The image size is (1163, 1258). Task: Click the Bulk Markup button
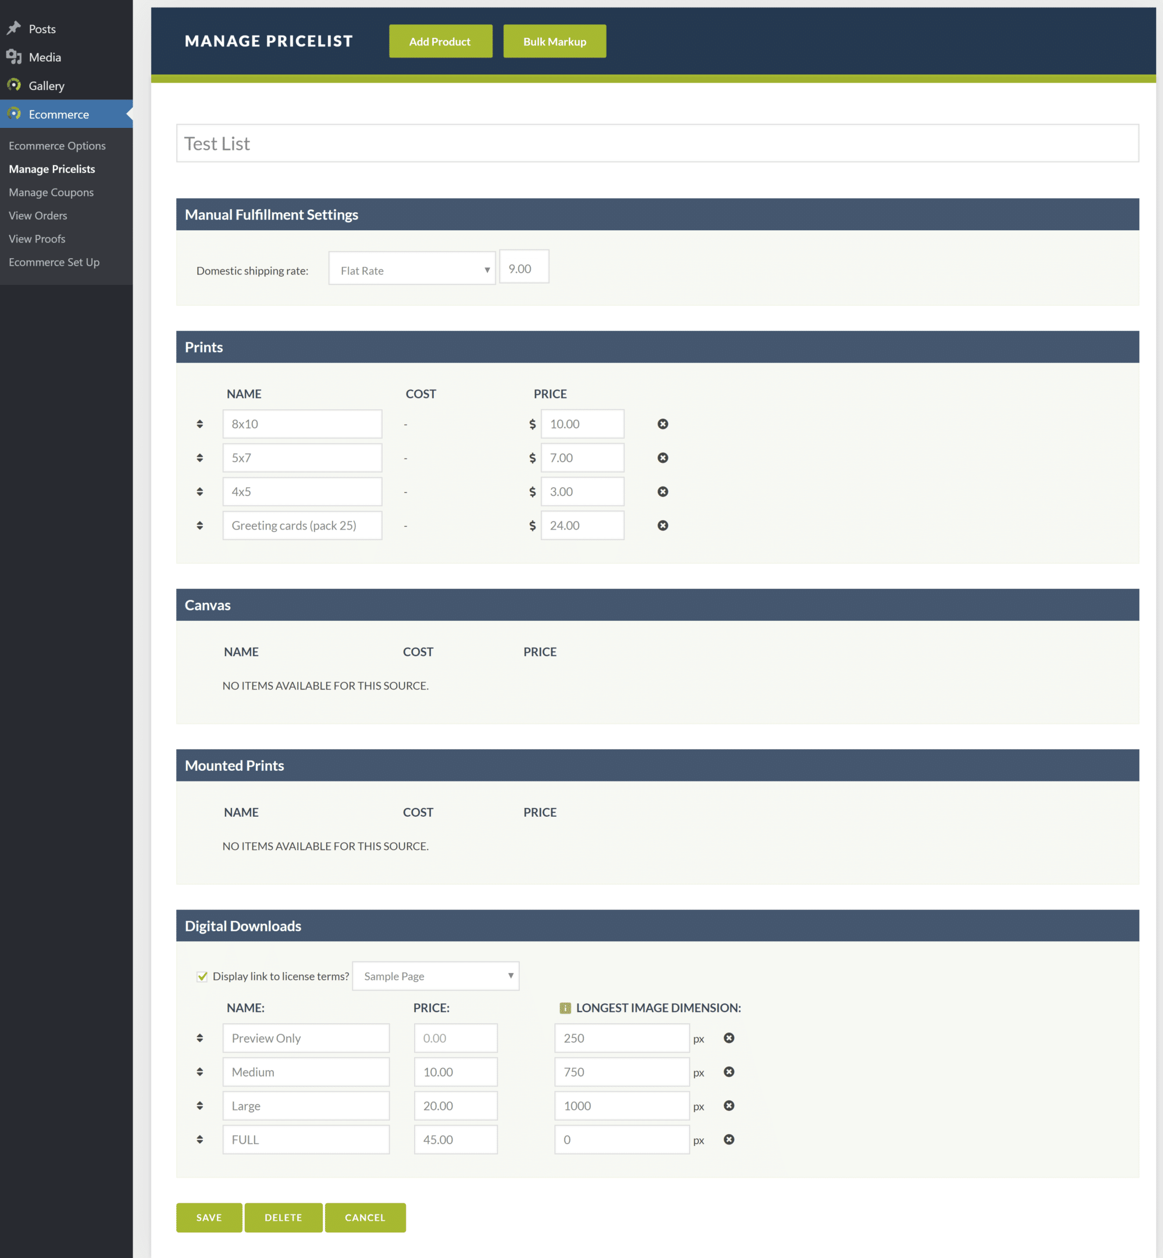[554, 41]
